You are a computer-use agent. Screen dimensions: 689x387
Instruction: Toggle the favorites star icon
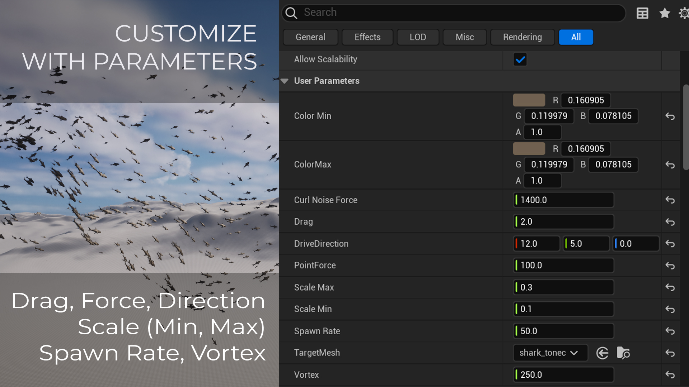pyautogui.click(x=665, y=14)
